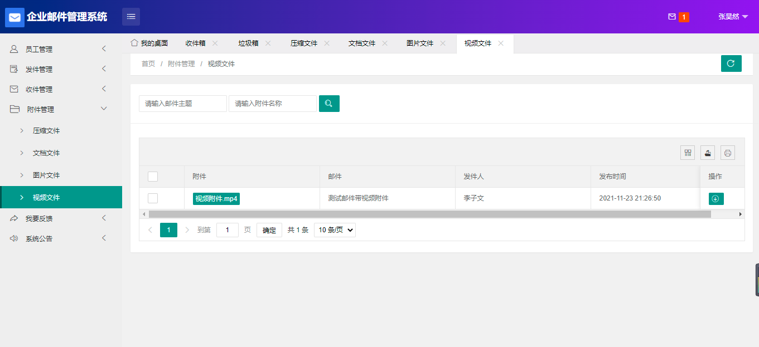Click the 确定 page jump button

point(269,230)
